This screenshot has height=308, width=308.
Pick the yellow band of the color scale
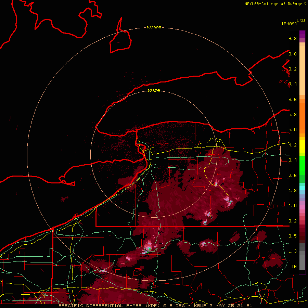pos(302,146)
